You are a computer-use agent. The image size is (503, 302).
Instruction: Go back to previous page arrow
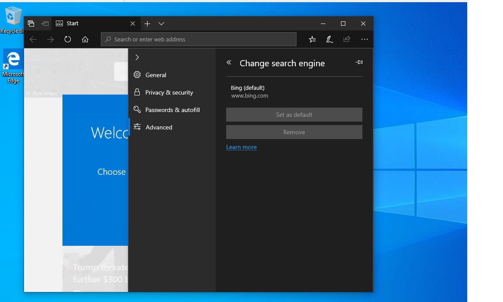[33, 39]
